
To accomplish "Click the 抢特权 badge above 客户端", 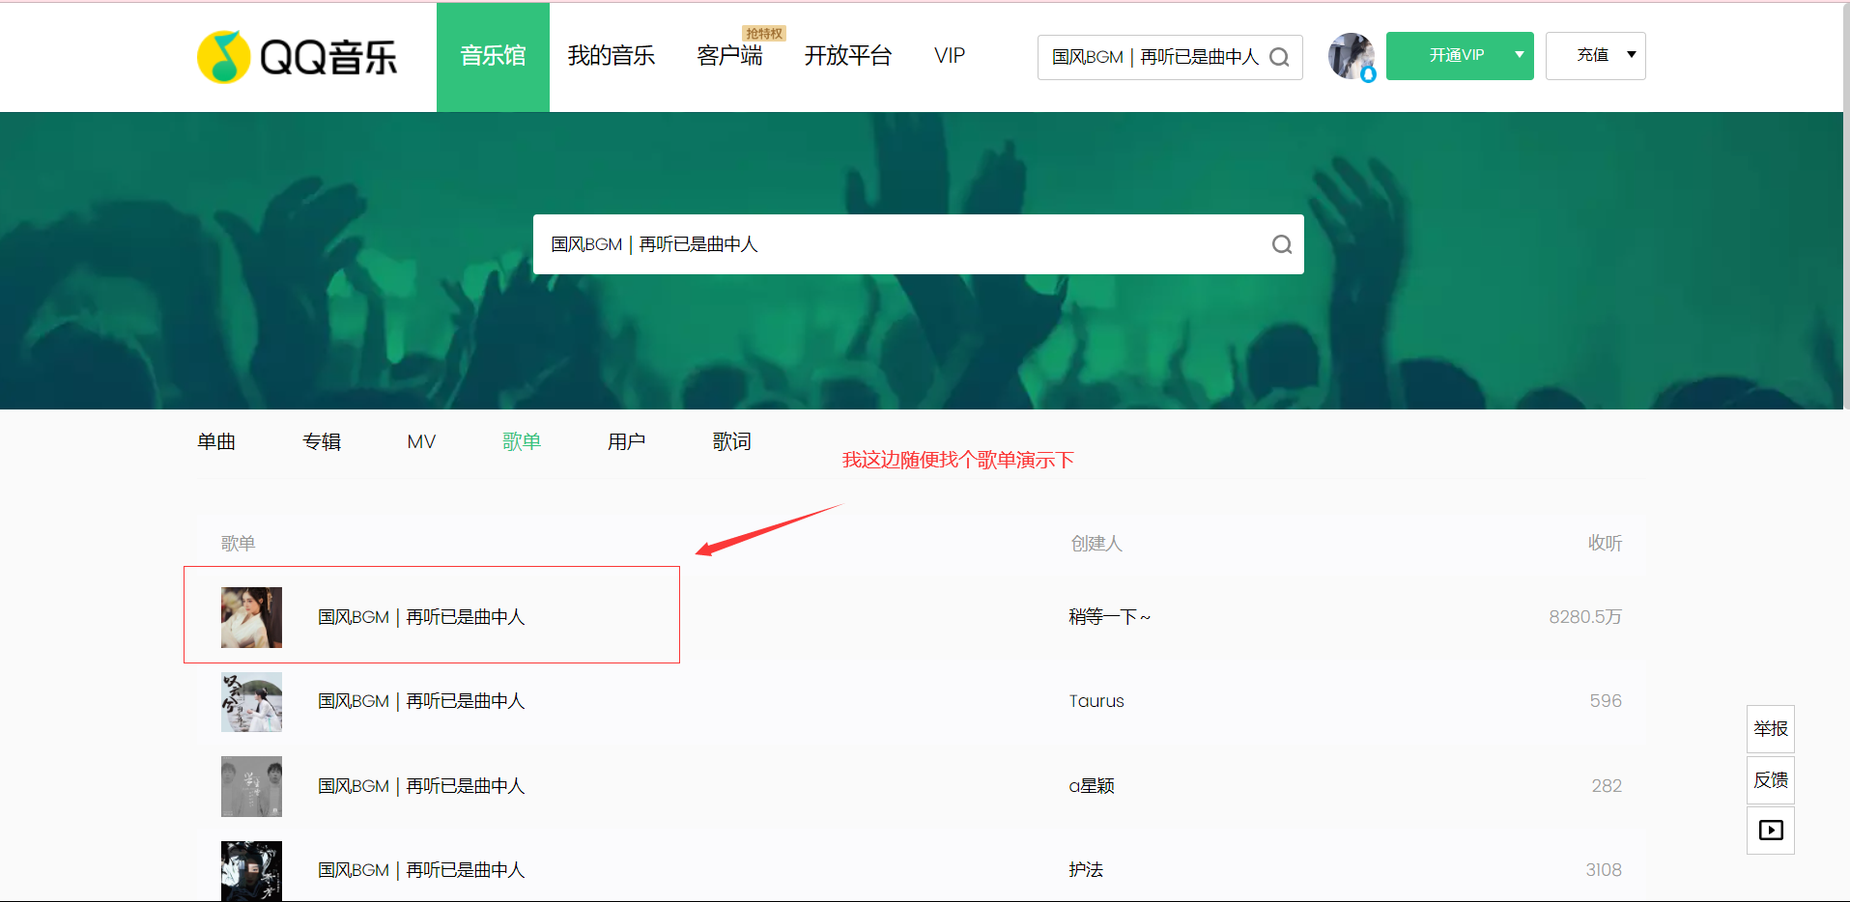I will [x=764, y=34].
